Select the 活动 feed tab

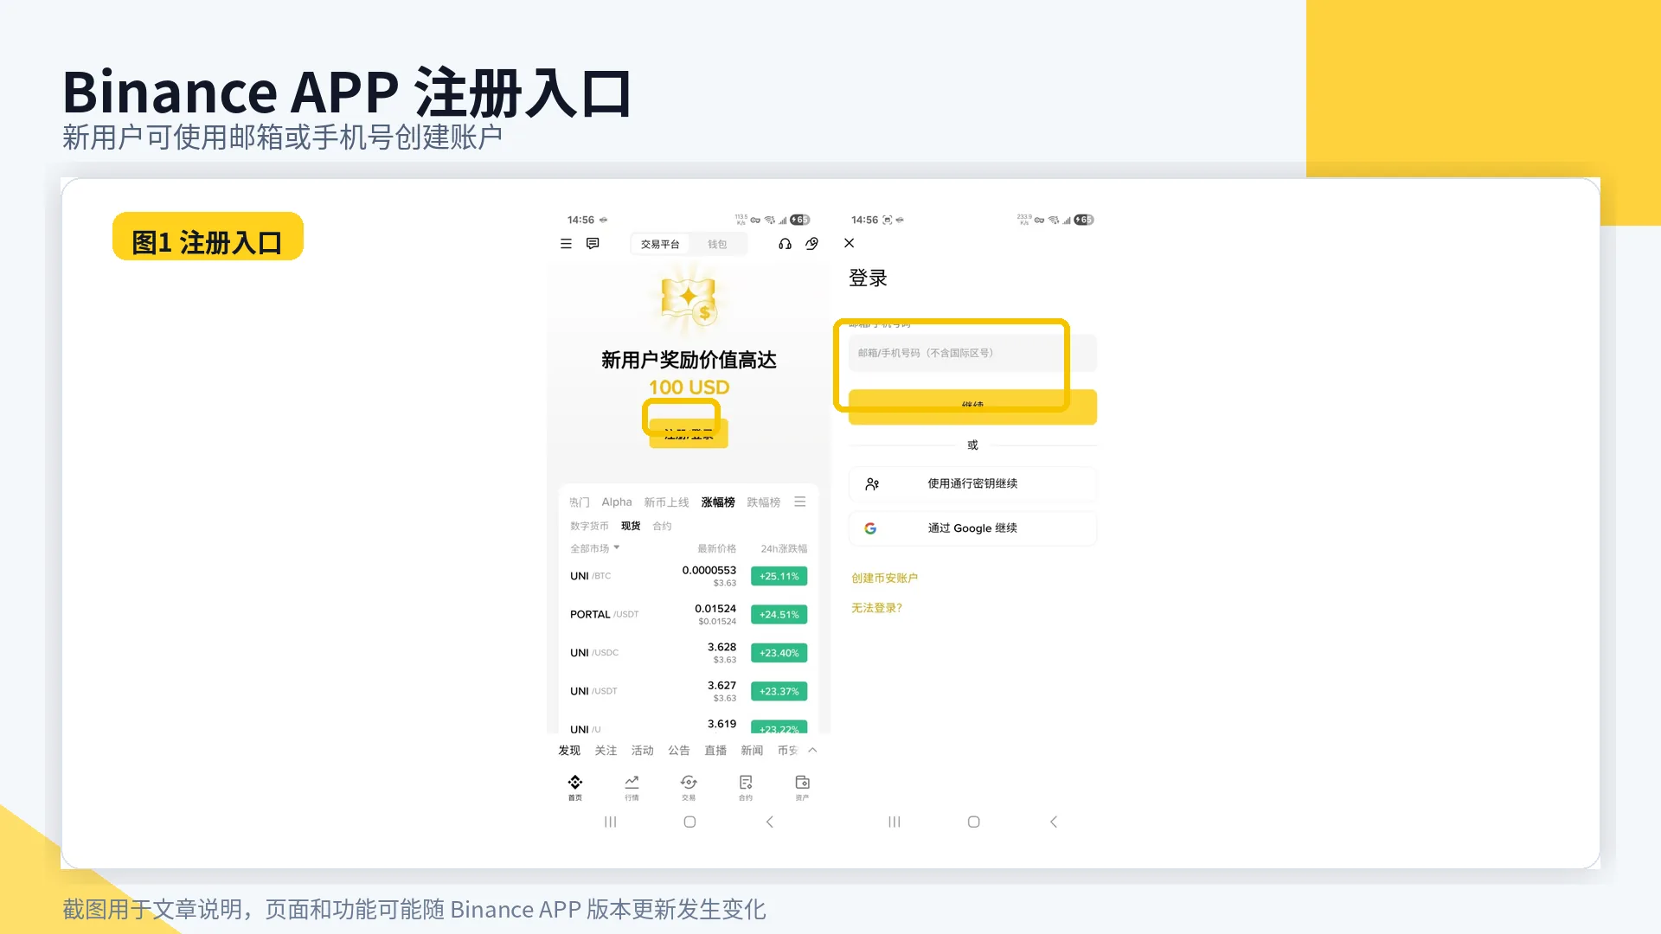[642, 751]
